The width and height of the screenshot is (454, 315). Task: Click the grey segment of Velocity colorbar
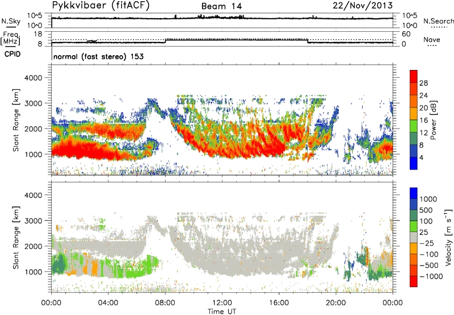tap(414, 238)
